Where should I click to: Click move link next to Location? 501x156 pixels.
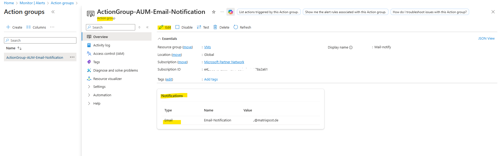(x=177, y=55)
